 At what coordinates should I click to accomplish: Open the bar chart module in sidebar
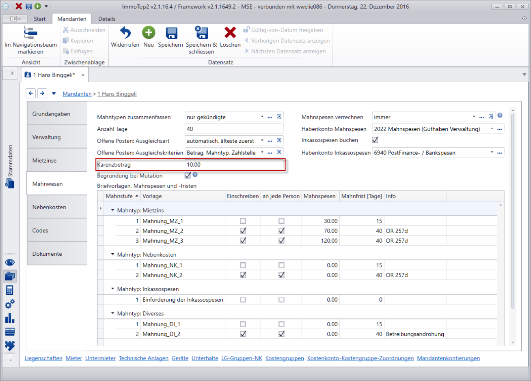click(x=10, y=318)
